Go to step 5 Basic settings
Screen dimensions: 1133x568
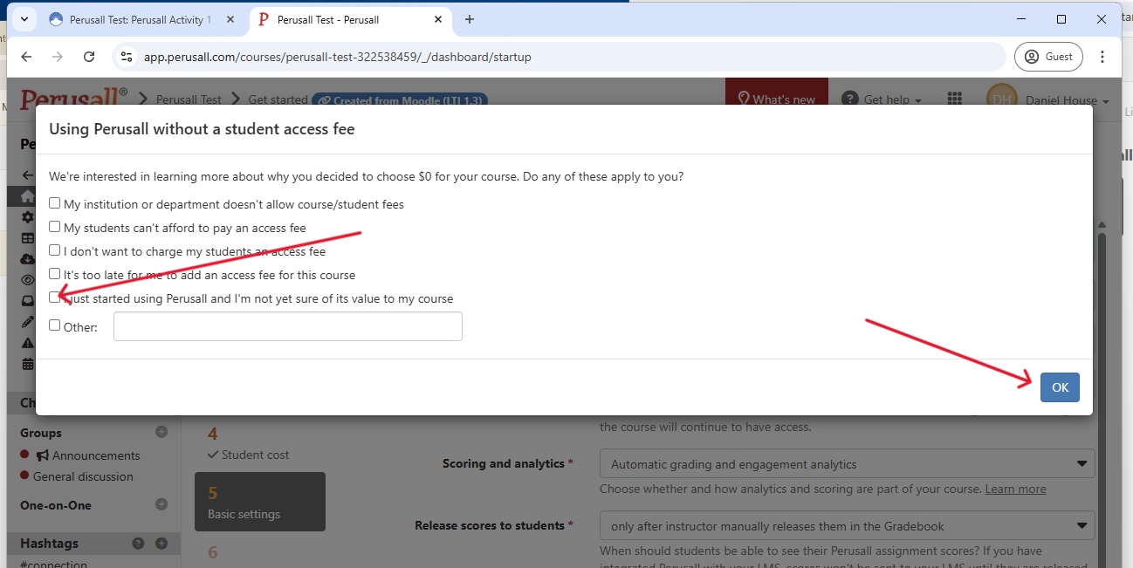(x=259, y=502)
